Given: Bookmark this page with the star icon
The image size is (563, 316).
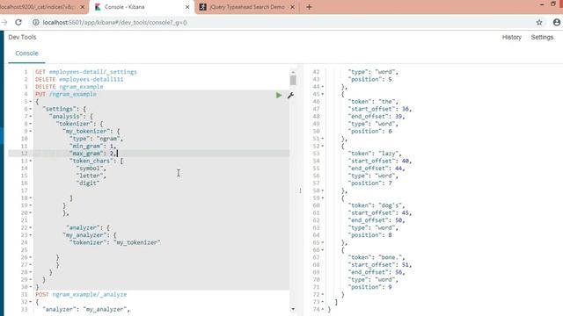Looking at the screenshot, I should point(539,22).
